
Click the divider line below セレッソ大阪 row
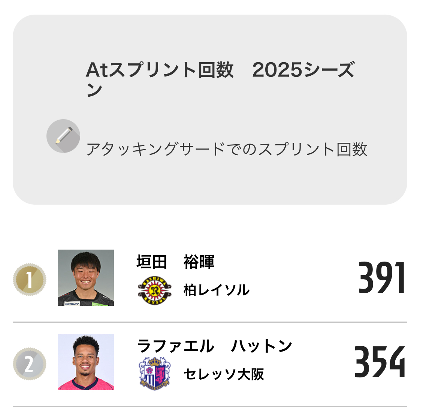tap(210, 406)
